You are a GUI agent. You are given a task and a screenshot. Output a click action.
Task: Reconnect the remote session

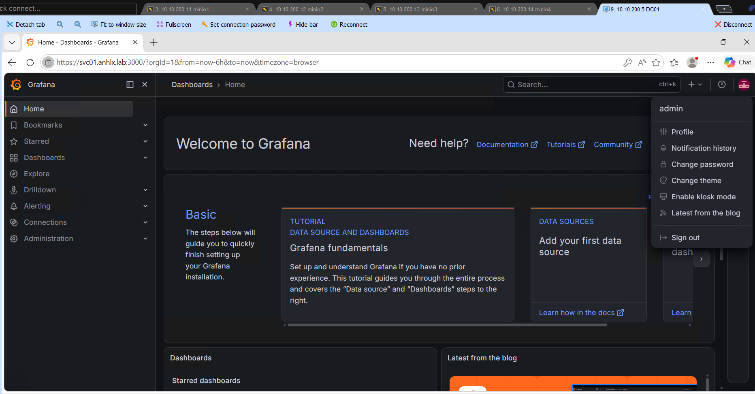tap(349, 25)
